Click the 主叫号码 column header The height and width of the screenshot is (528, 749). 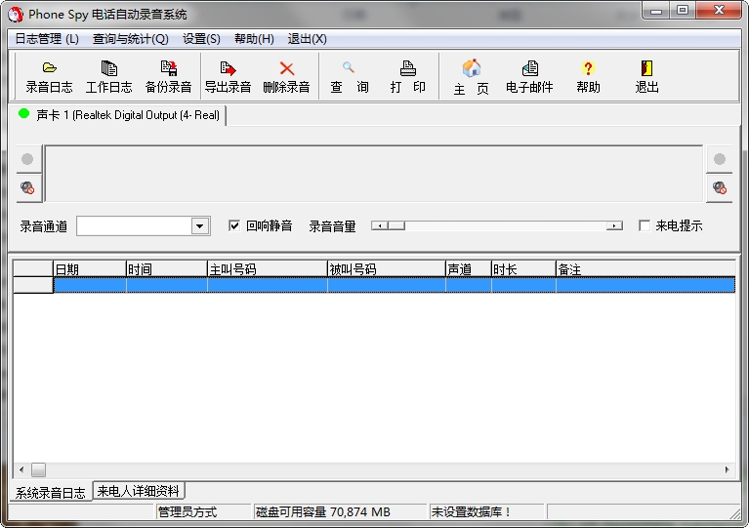click(266, 268)
